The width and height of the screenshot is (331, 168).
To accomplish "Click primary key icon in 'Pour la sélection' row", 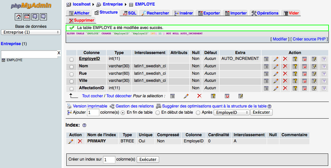I will coord(213,96).
